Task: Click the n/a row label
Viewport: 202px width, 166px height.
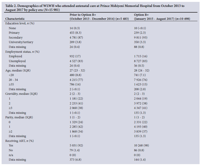Action: pyautogui.click(x=11, y=155)
